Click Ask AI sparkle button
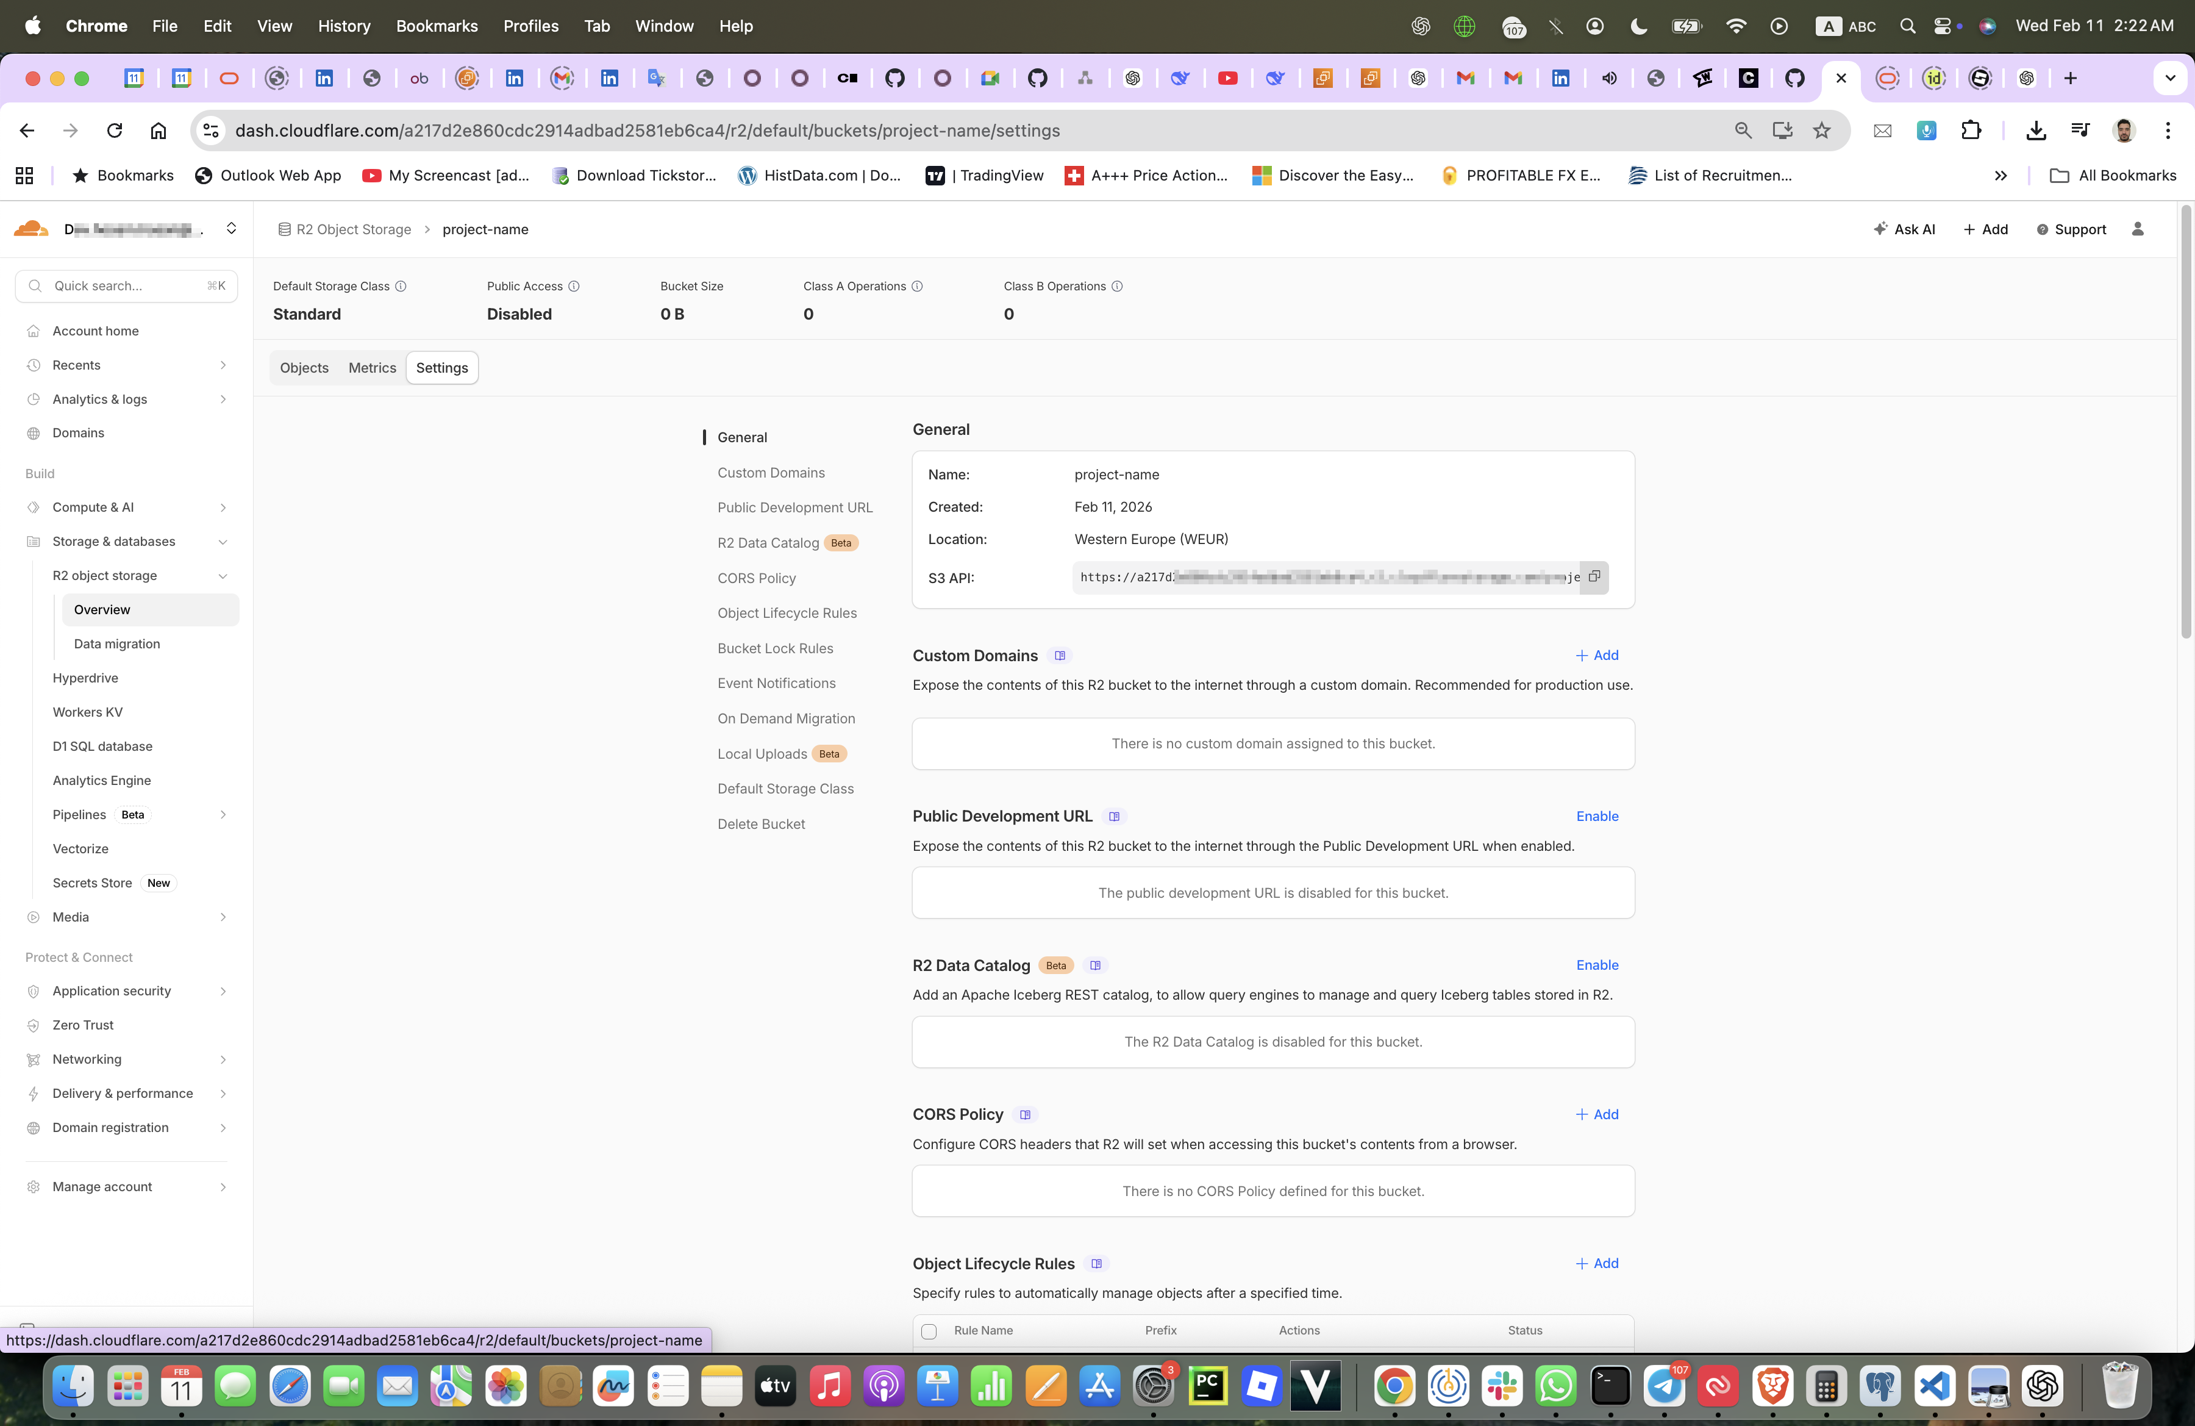This screenshot has width=2195, height=1426. (x=1905, y=229)
